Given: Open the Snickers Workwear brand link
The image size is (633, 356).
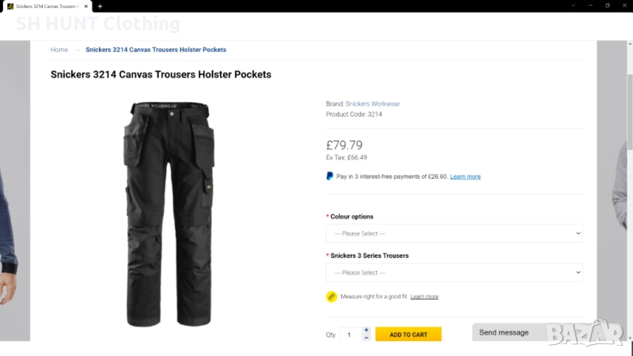Looking at the screenshot, I should click(373, 104).
